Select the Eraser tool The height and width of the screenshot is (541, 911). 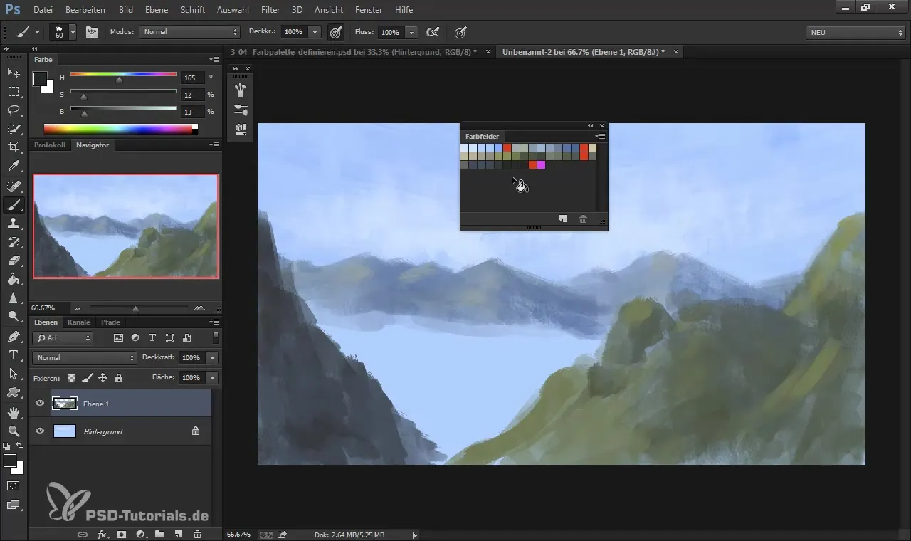point(14,261)
